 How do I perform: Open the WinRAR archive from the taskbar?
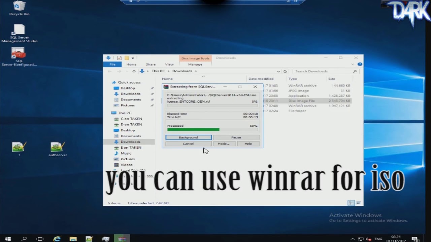122,239
